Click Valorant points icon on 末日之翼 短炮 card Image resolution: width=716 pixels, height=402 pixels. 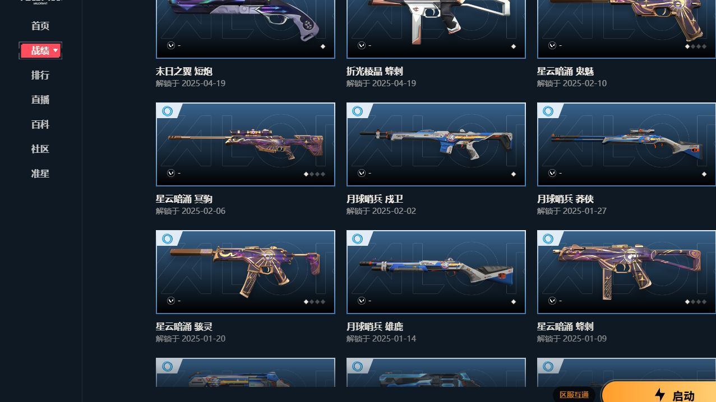pyautogui.click(x=171, y=45)
